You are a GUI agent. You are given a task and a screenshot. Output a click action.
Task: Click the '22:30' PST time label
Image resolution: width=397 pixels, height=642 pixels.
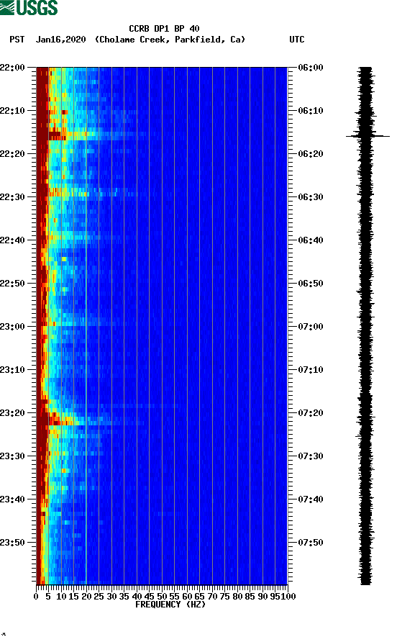12,197
